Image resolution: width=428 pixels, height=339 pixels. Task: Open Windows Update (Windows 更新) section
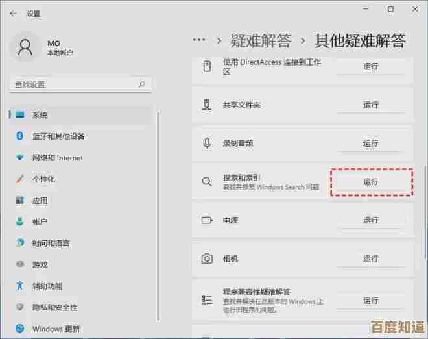(57, 329)
